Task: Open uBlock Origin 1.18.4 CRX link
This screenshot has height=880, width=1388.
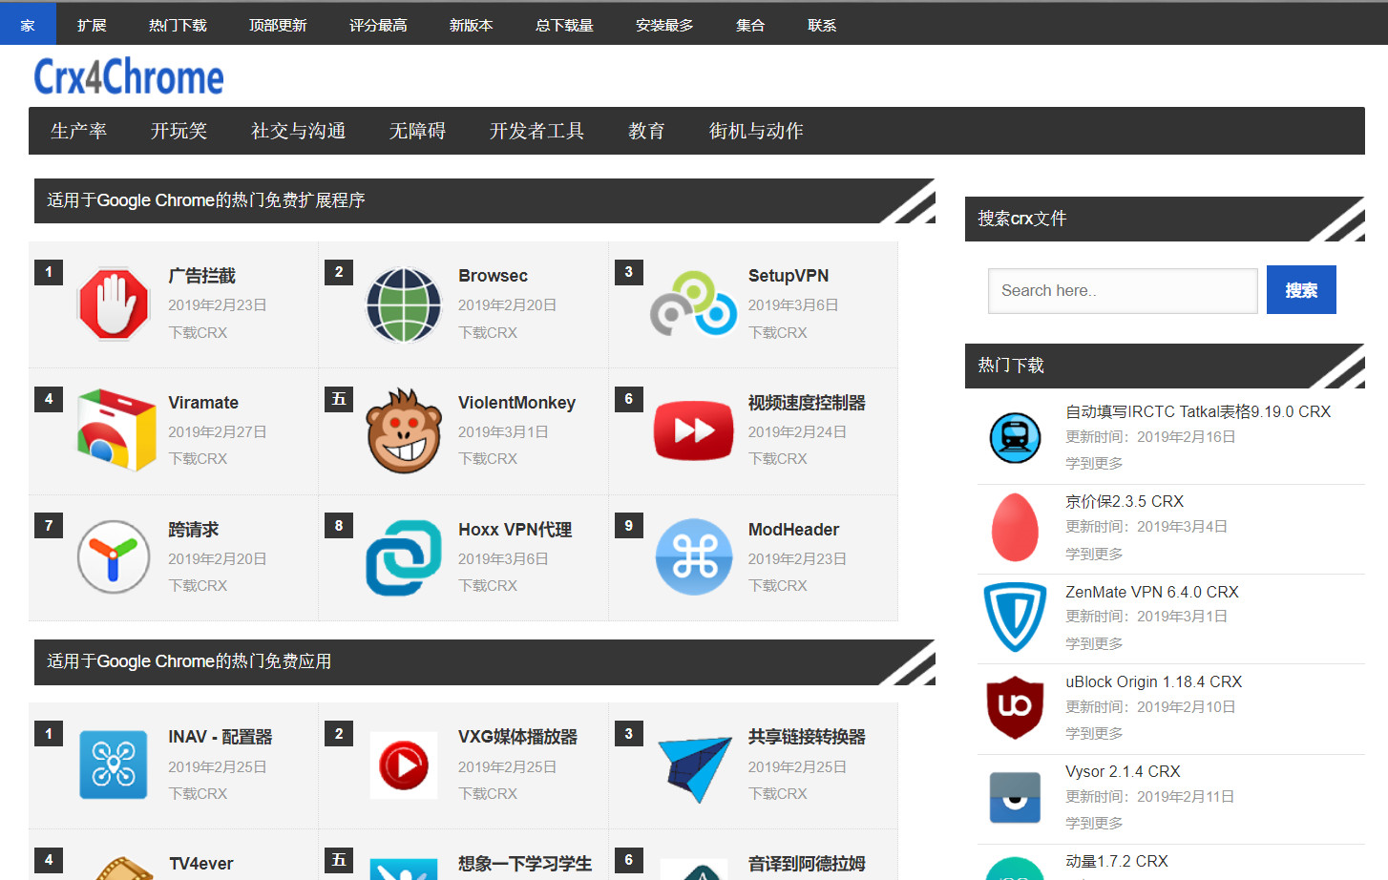Action: pyautogui.click(x=1154, y=681)
